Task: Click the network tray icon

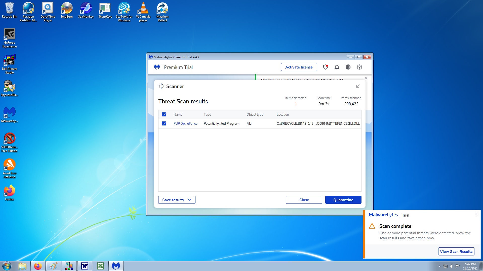Action: (446, 266)
